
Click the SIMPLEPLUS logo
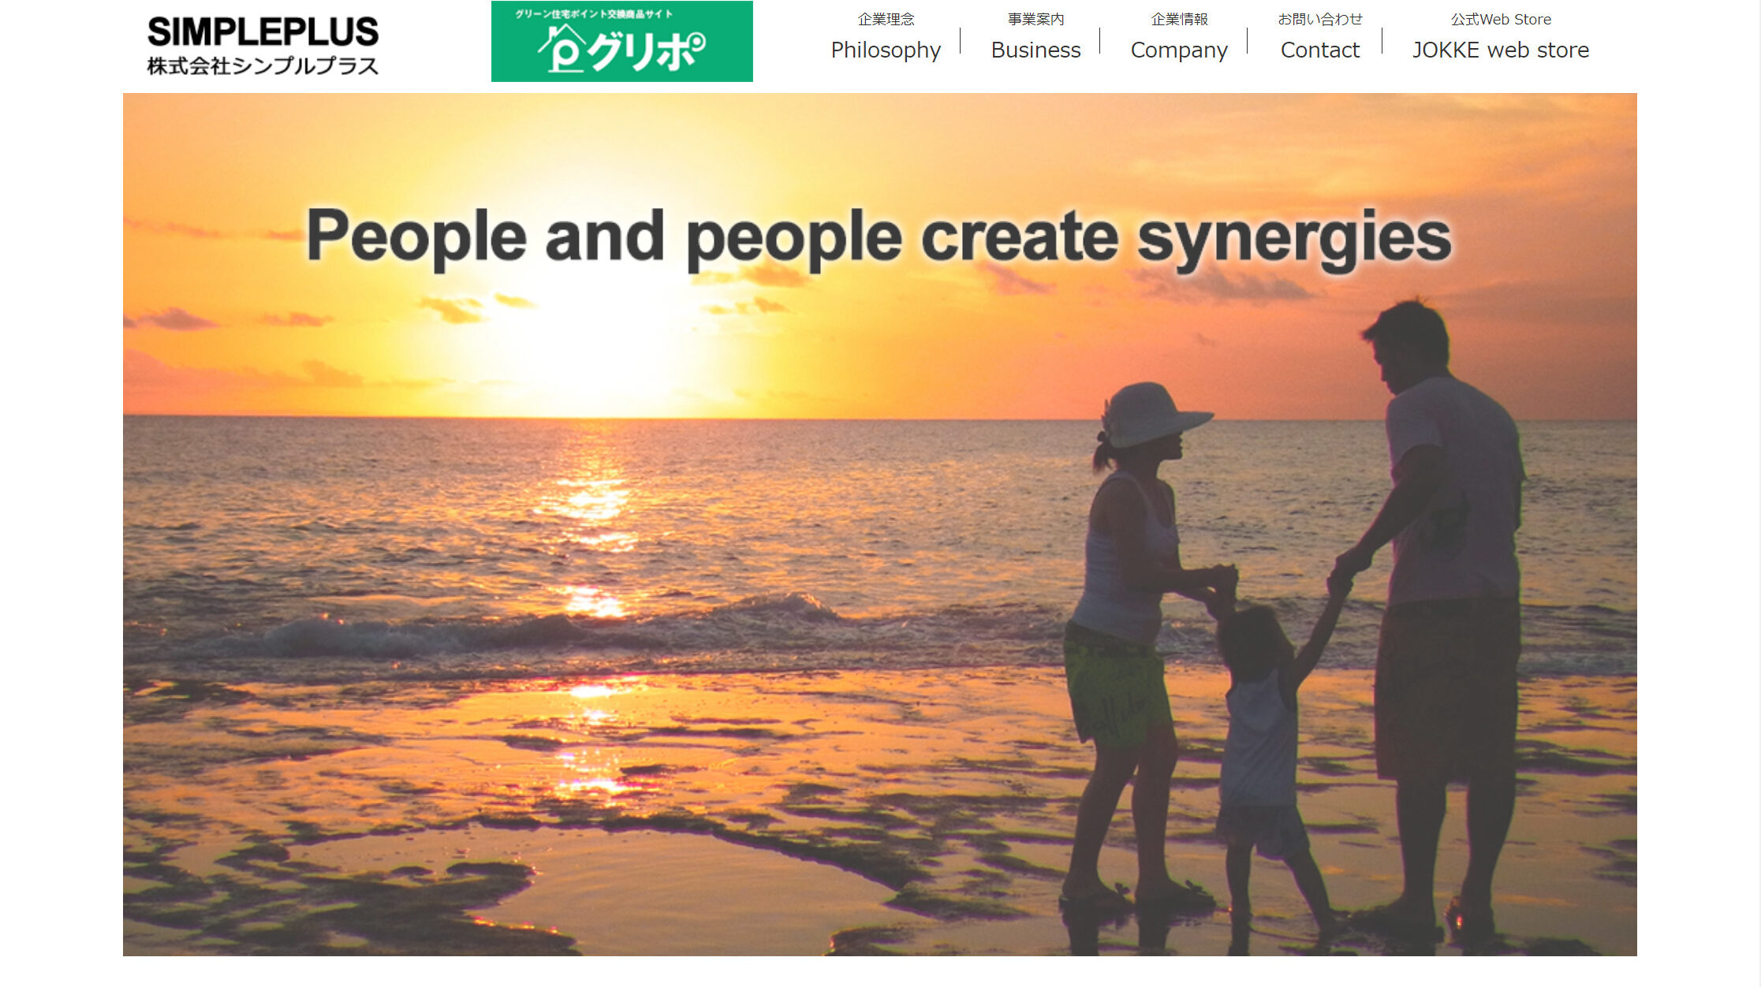pos(263,45)
